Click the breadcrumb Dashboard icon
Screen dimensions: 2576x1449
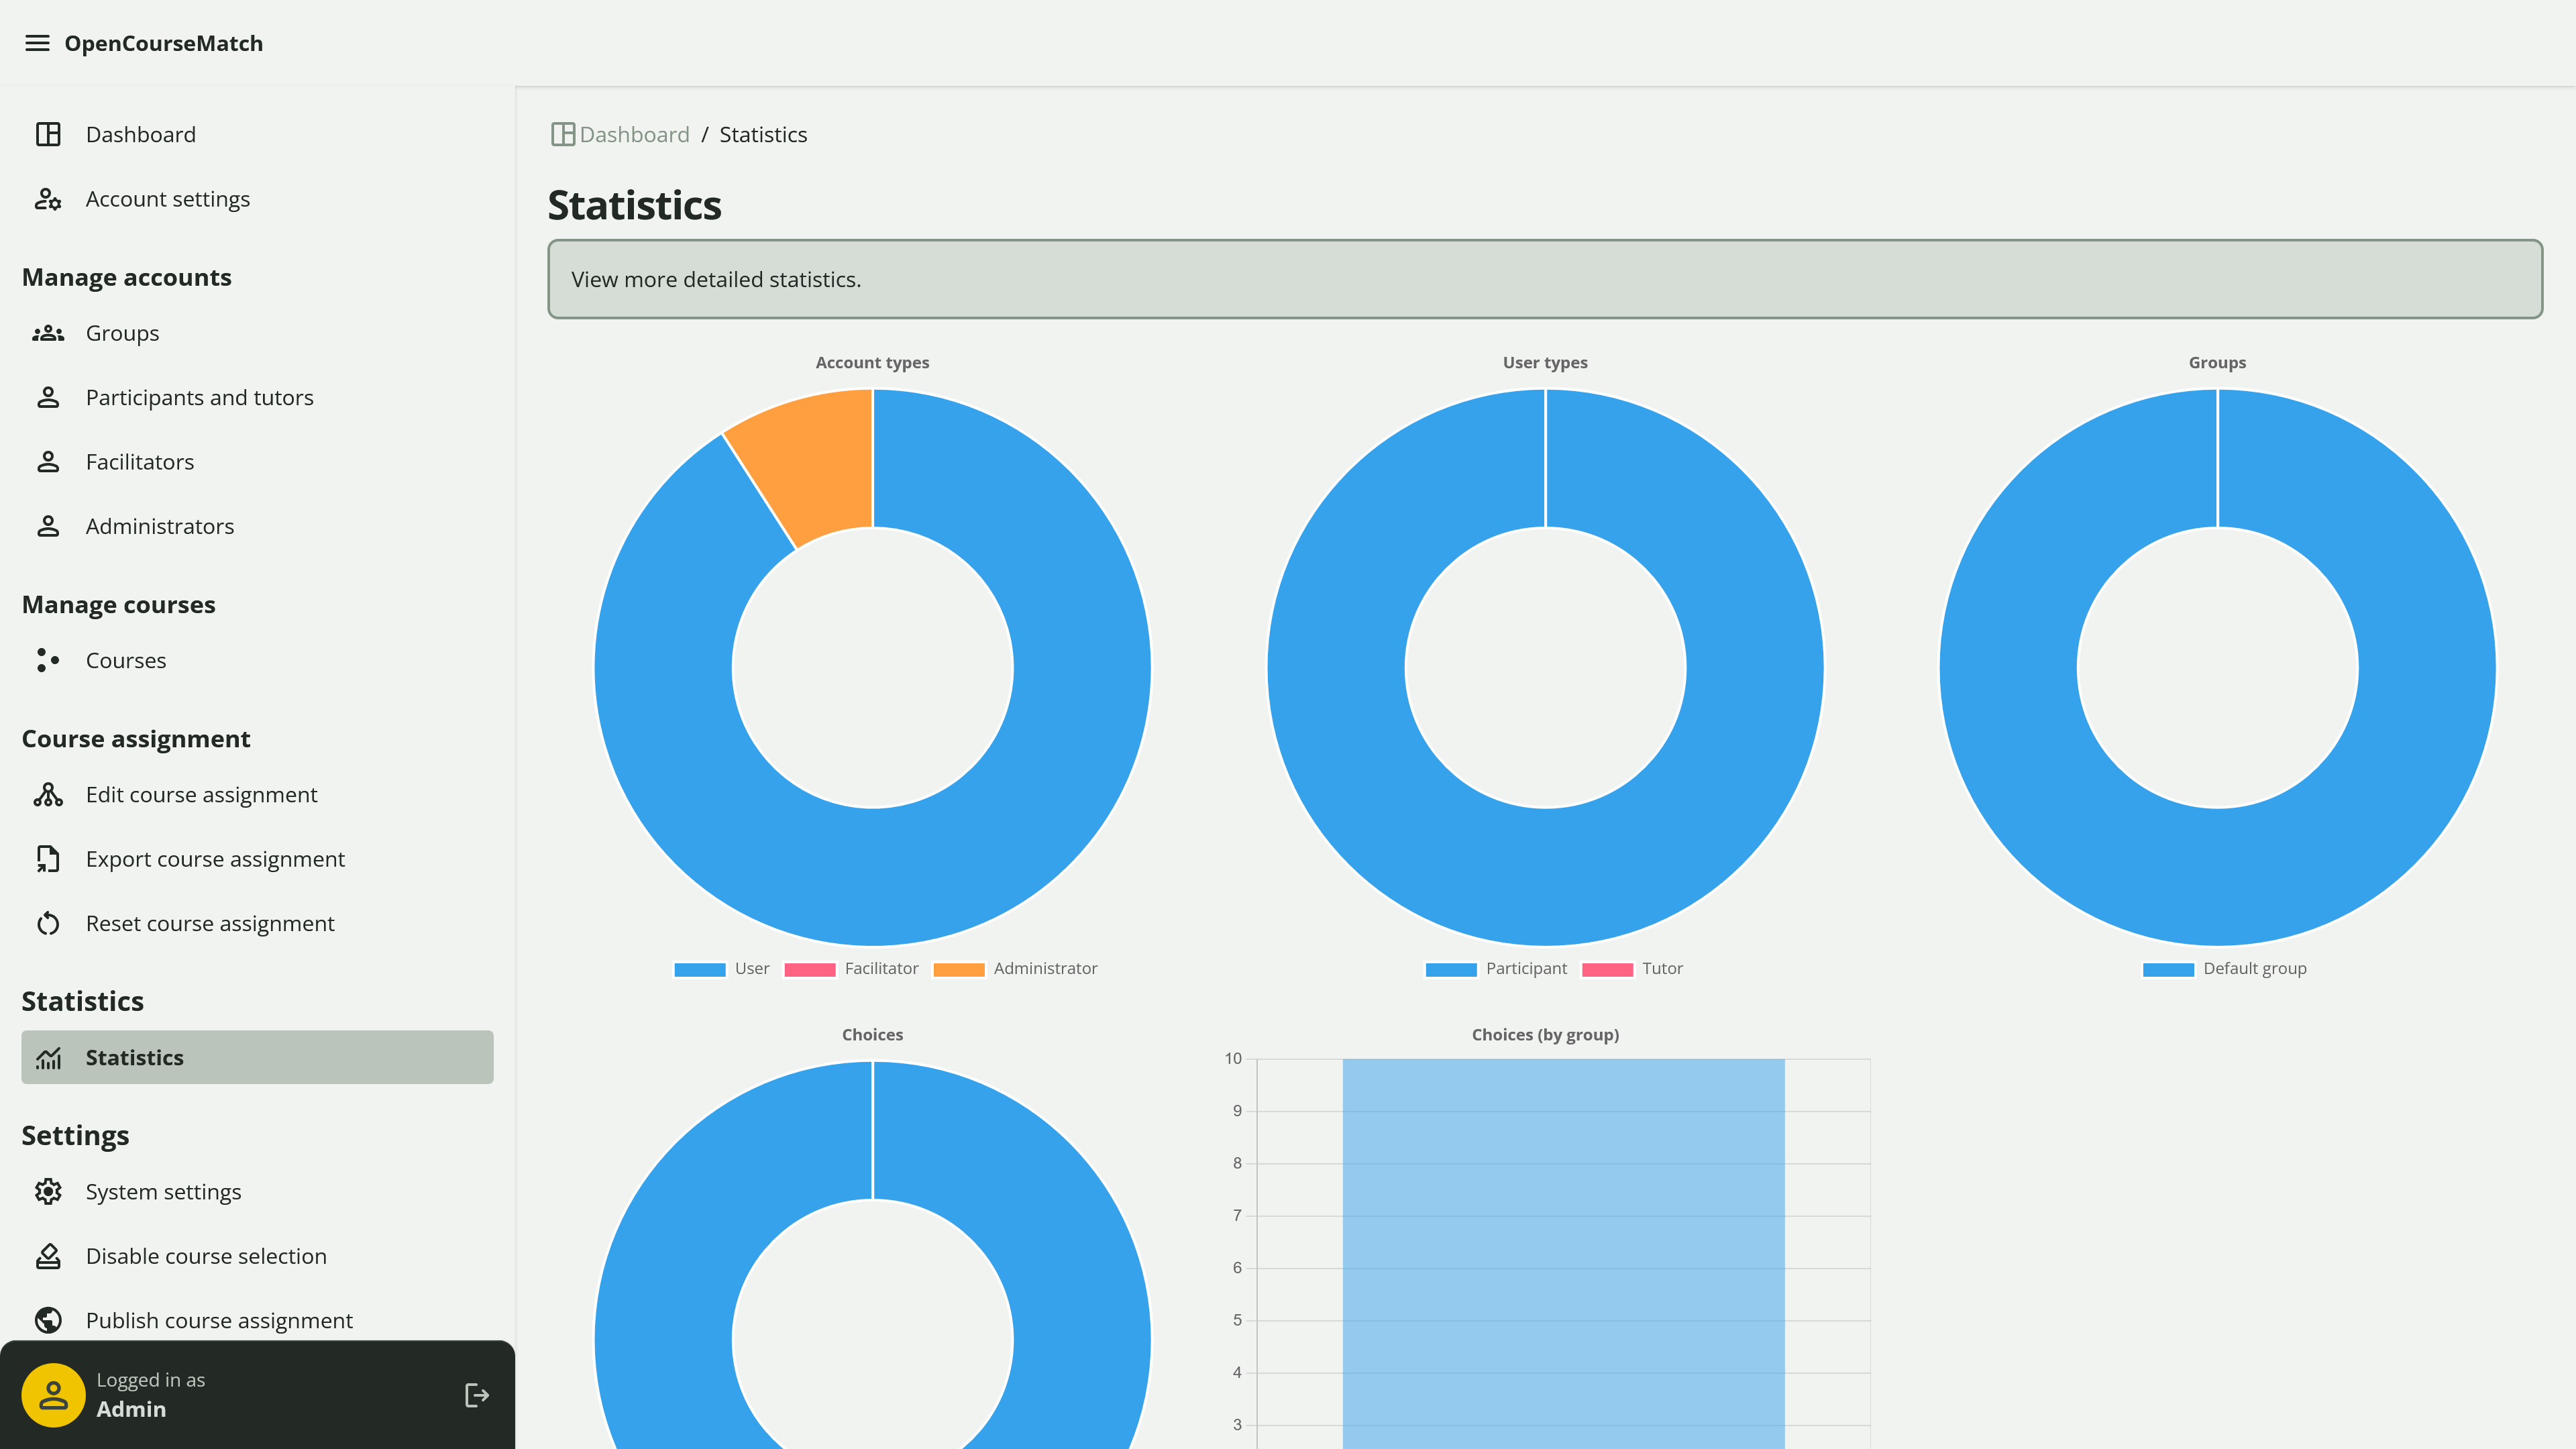[x=563, y=134]
